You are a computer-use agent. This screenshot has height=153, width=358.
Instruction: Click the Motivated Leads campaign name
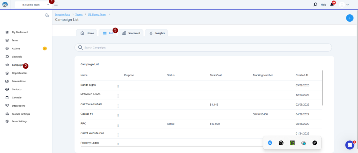point(91,94)
